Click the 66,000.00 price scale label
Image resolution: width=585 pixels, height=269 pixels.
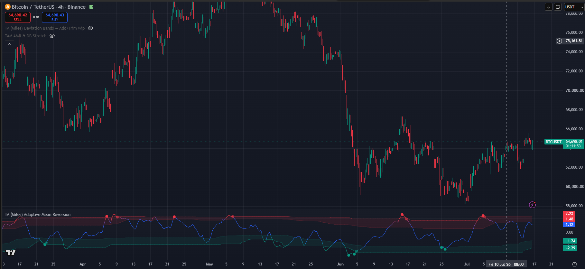(x=574, y=129)
